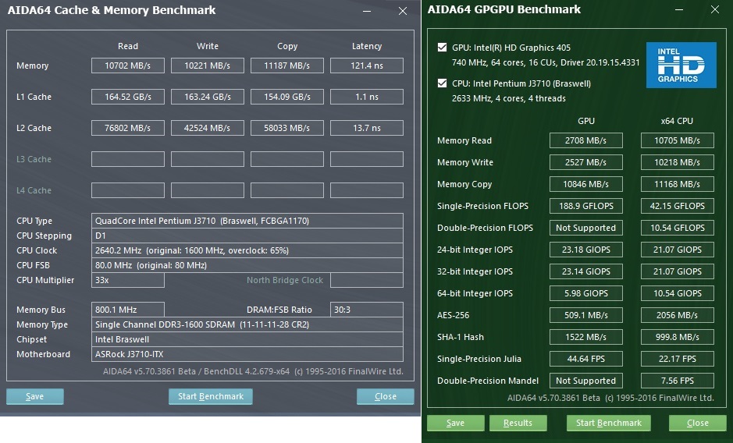Save Cache & Memory Benchmark results
The height and width of the screenshot is (443, 733).
pos(35,396)
